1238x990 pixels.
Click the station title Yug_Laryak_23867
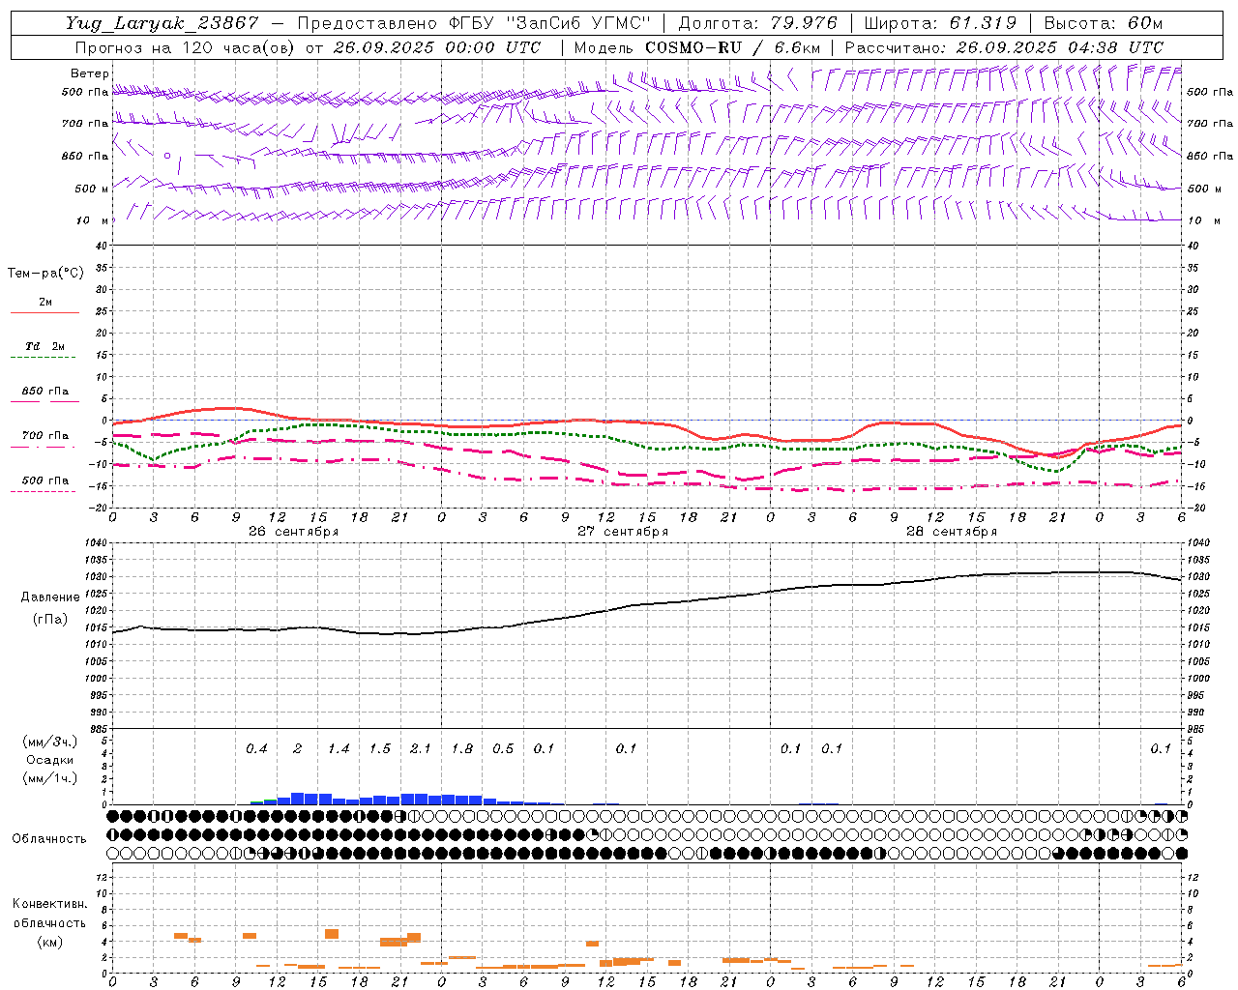[x=162, y=23]
